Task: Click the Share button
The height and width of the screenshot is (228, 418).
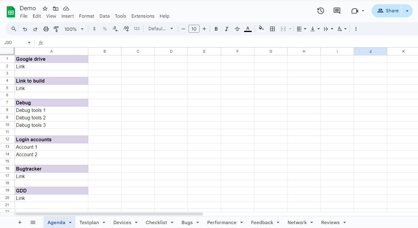Action: (388, 11)
